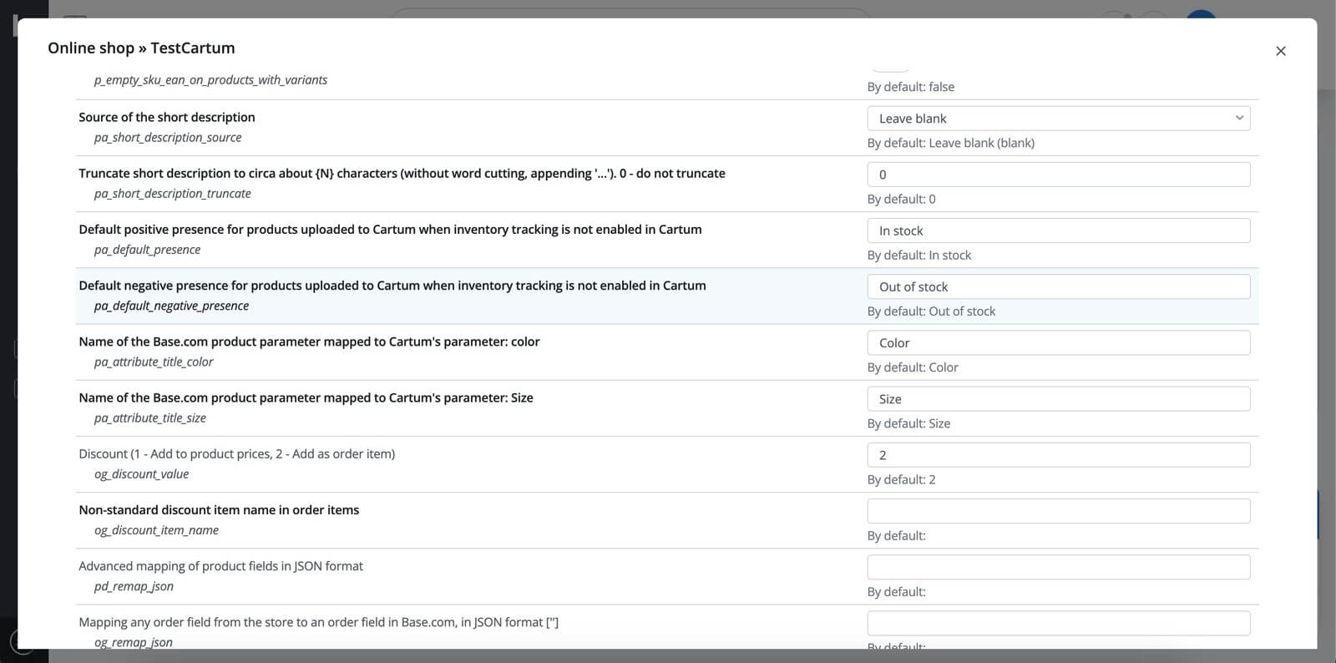Click the Truncate short description label
The height and width of the screenshot is (663, 1336).
coord(402,173)
